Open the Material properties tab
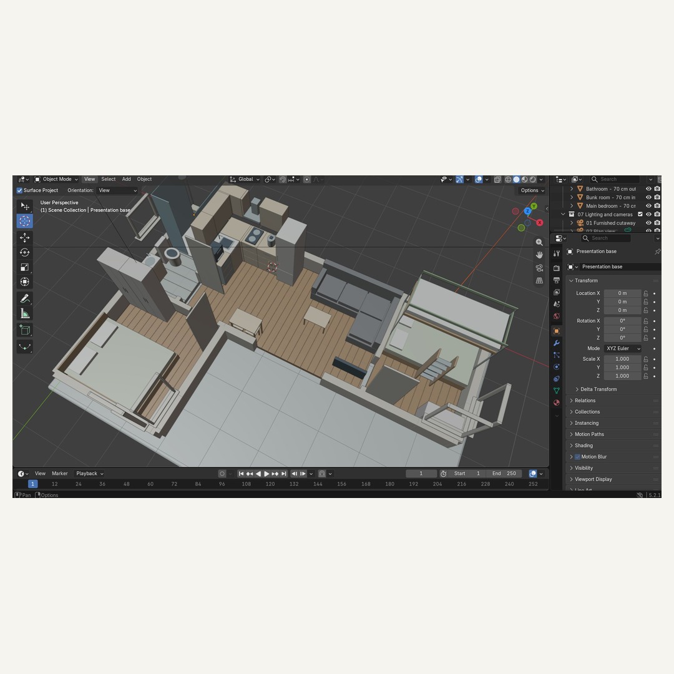Screen dimensions: 674x674 tap(557, 403)
